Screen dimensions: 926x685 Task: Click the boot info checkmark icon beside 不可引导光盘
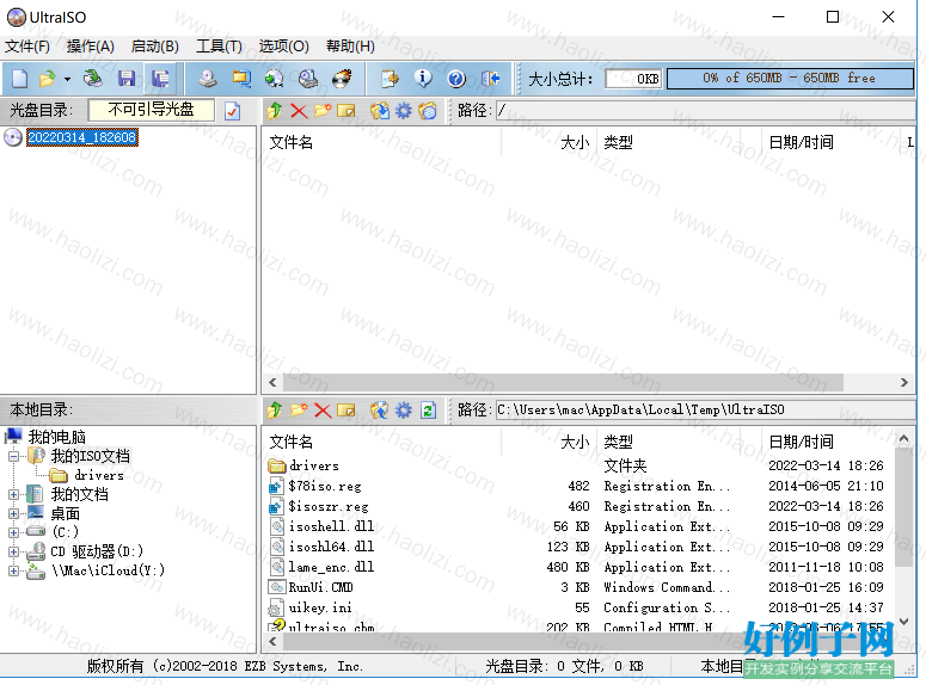[232, 110]
